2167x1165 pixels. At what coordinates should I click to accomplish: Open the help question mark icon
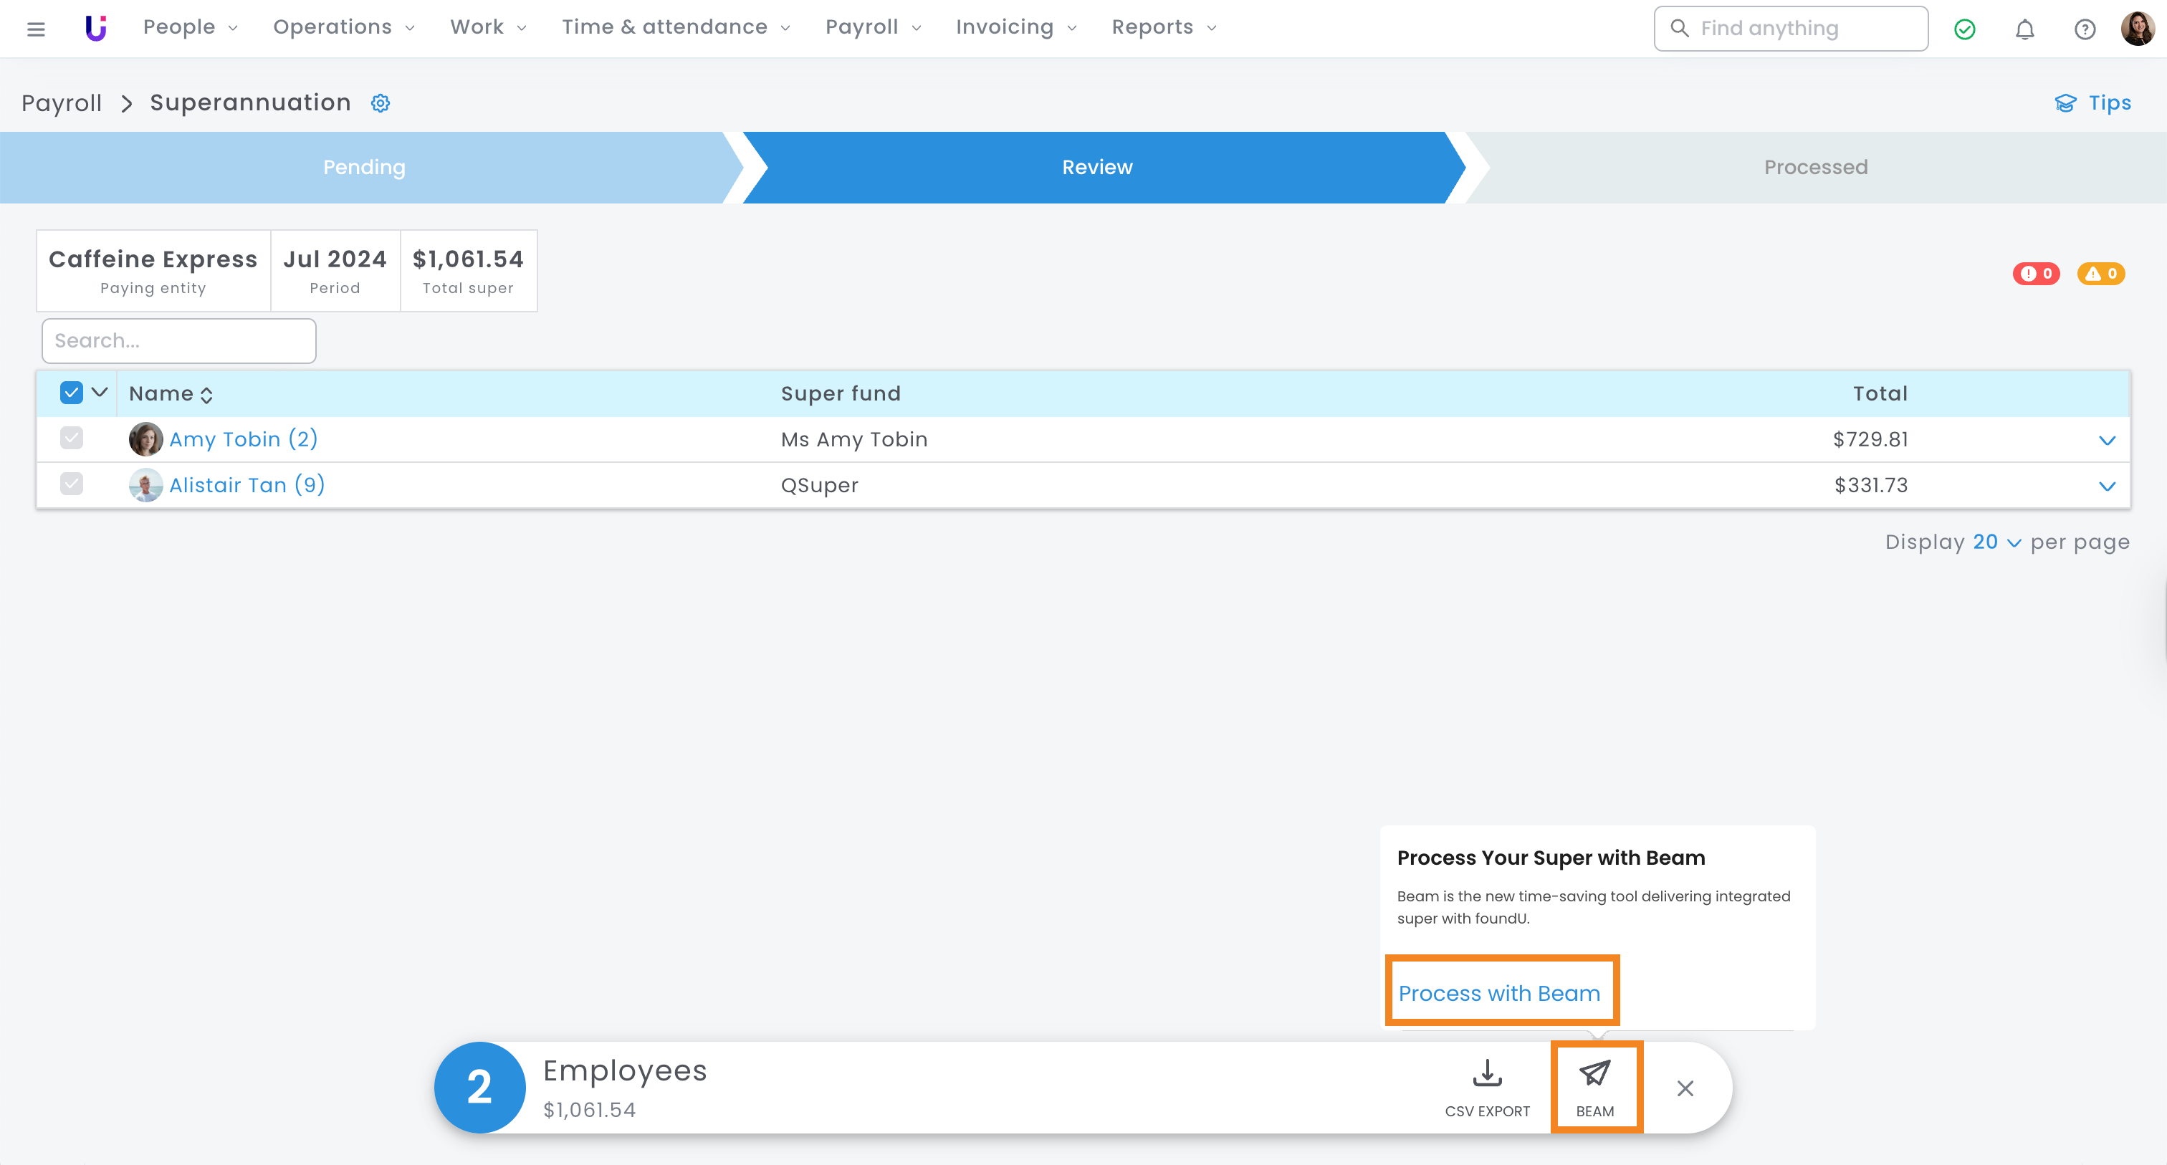click(2084, 29)
